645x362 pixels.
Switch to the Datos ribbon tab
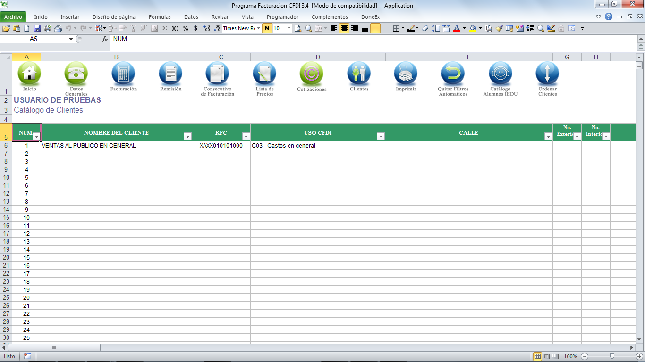pyautogui.click(x=191, y=17)
